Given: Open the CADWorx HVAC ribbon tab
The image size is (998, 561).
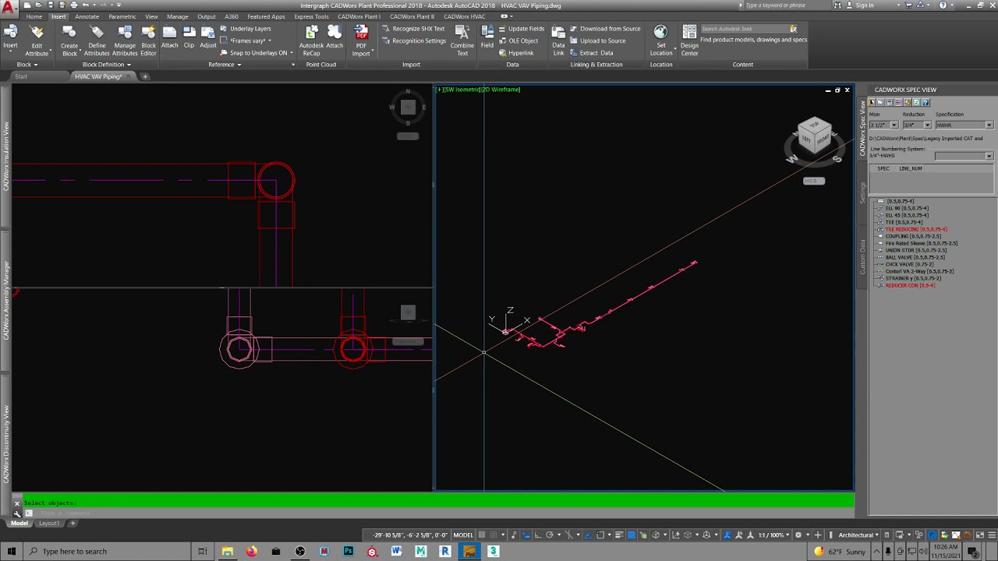Looking at the screenshot, I should tap(464, 16).
